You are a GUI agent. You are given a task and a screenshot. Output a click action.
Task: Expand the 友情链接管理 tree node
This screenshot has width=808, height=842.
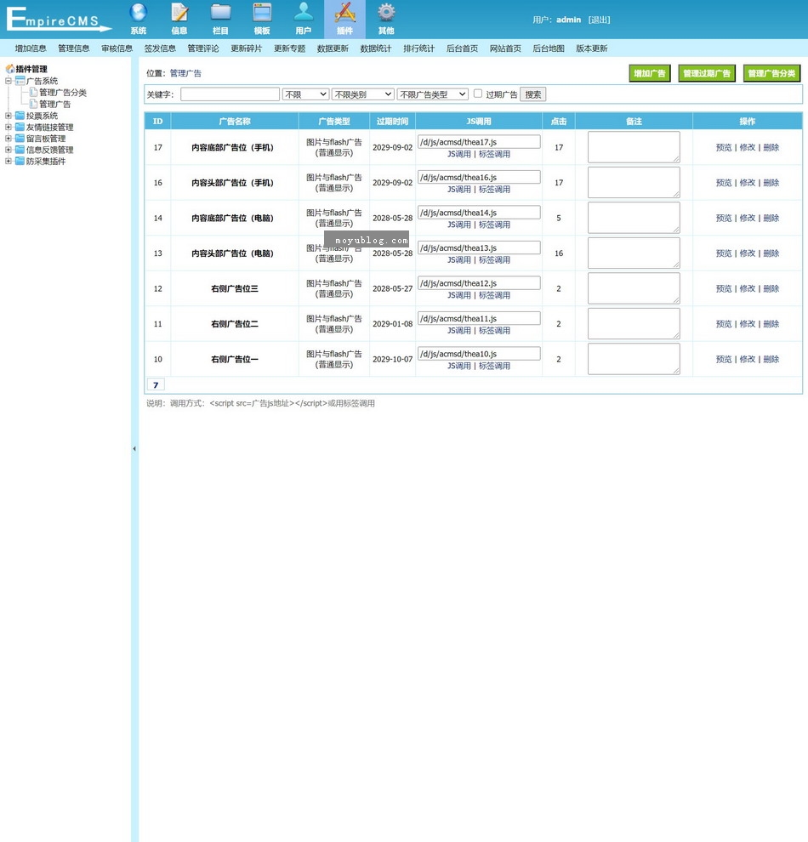(x=9, y=127)
